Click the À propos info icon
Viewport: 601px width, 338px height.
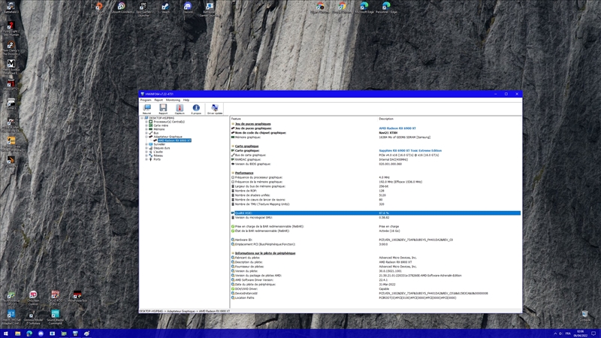point(196,109)
